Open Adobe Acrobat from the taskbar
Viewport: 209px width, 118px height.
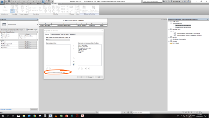pos(77,116)
